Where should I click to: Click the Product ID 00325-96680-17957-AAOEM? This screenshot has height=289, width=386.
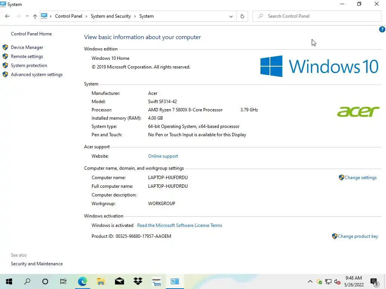[143, 236]
